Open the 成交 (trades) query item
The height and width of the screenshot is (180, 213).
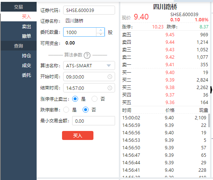(19, 65)
